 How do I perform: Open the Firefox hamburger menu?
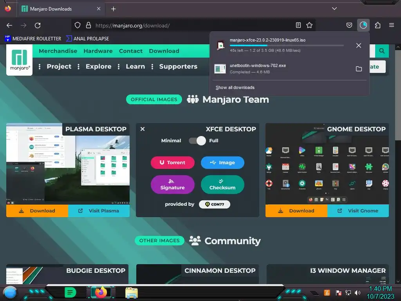pyautogui.click(x=391, y=25)
